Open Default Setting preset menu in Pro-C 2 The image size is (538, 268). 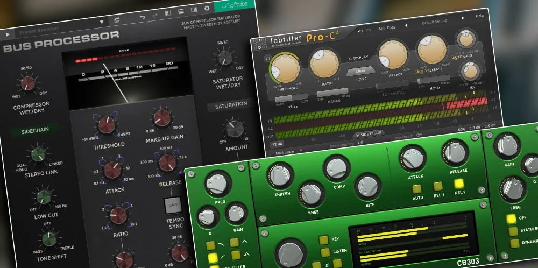(x=434, y=22)
